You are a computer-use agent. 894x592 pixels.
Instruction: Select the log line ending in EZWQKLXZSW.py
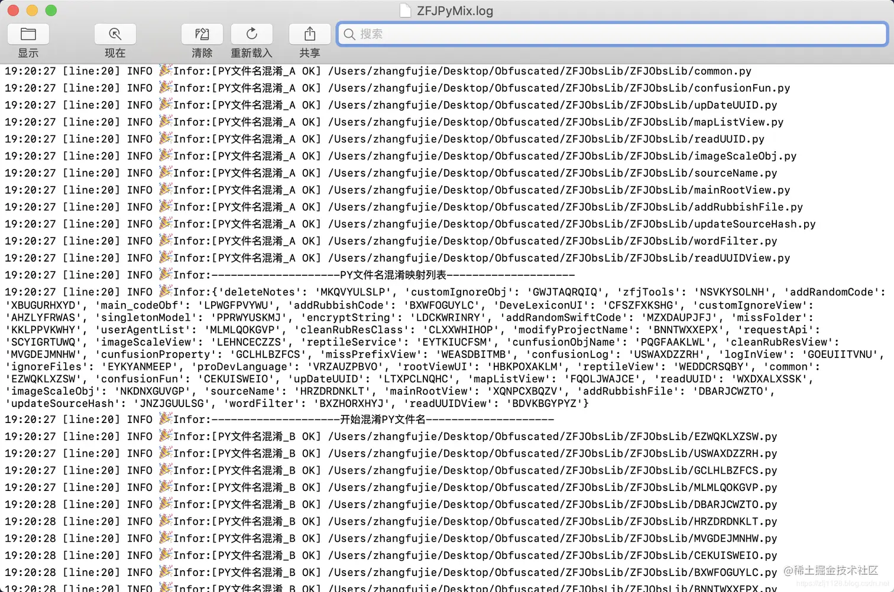coord(391,437)
